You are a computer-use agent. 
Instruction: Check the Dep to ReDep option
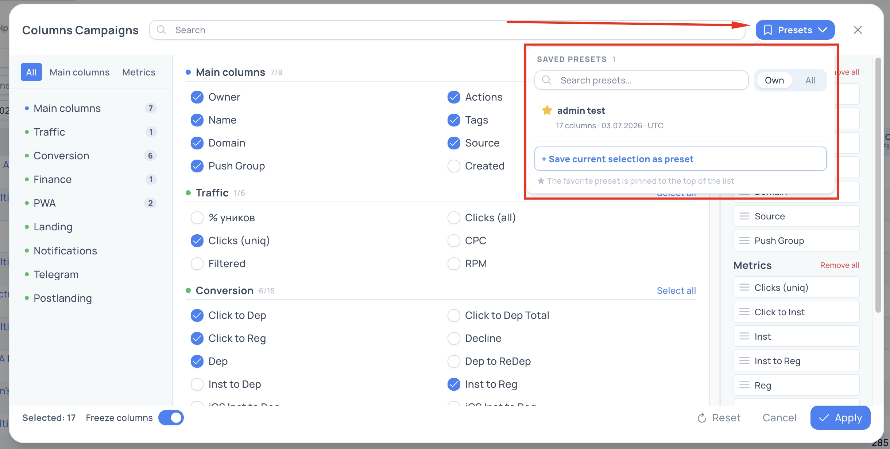[x=454, y=361]
